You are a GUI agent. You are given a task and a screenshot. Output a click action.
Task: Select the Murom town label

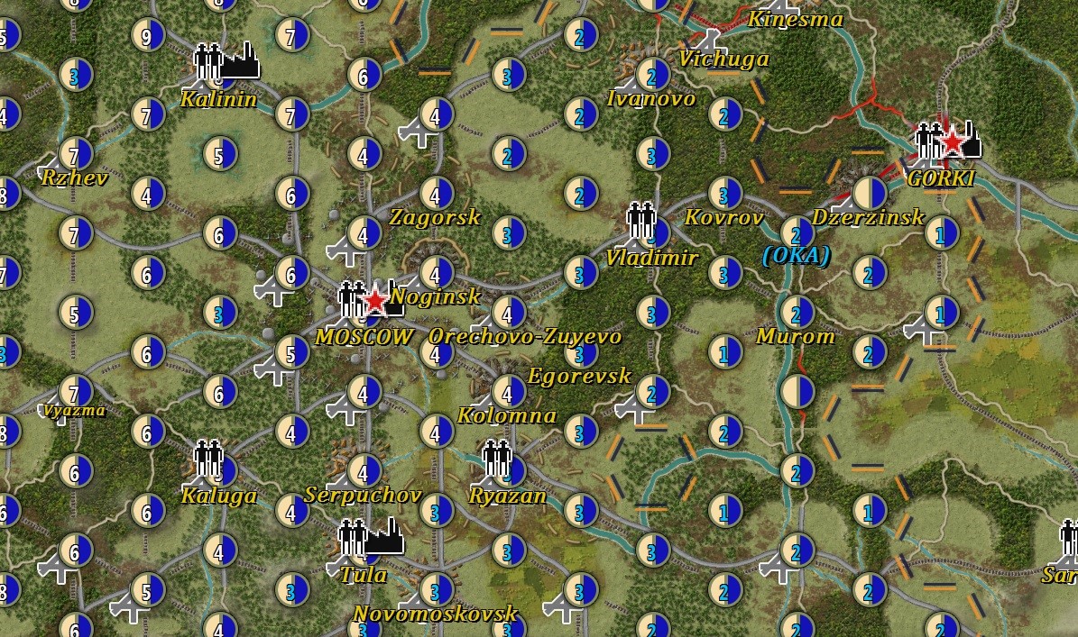click(x=797, y=336)
